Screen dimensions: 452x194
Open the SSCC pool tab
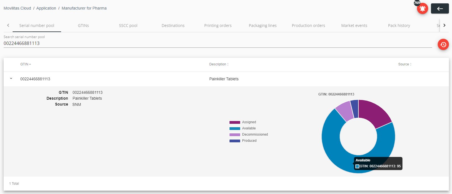click(128, 26)
